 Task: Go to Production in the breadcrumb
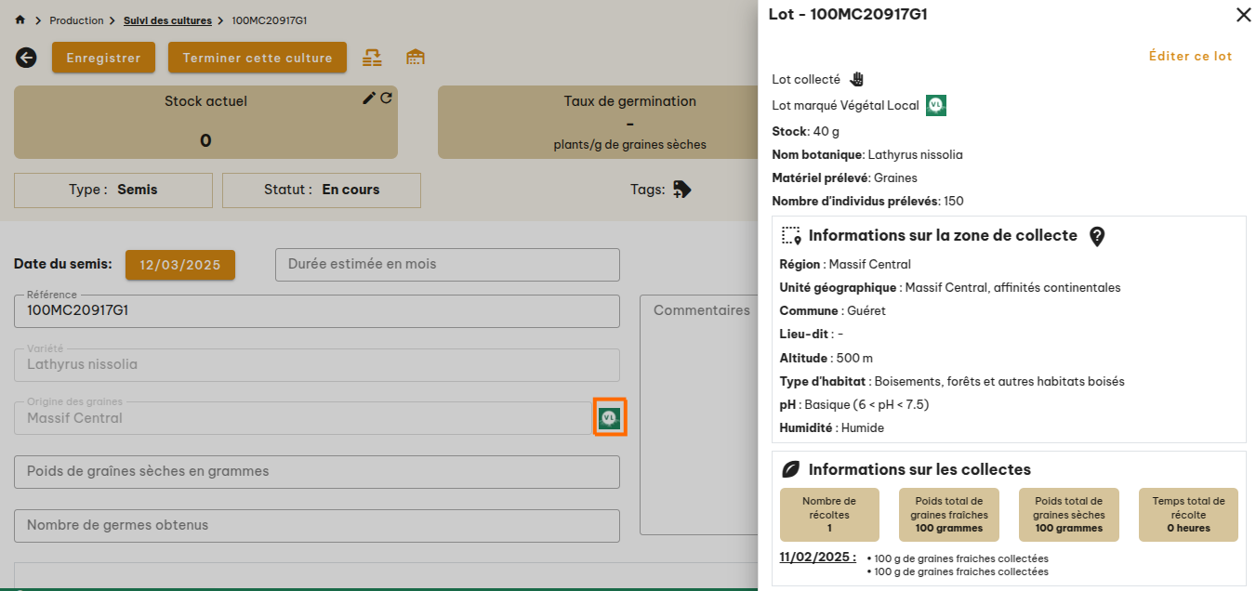pos(76,20)
